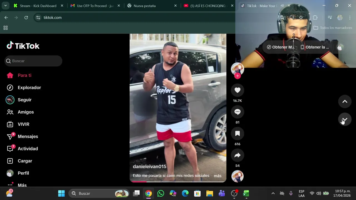The height and width of the screenshot is (200, 356).
Task: Like the video with heart icon
Action: click(x=238, y=90)
